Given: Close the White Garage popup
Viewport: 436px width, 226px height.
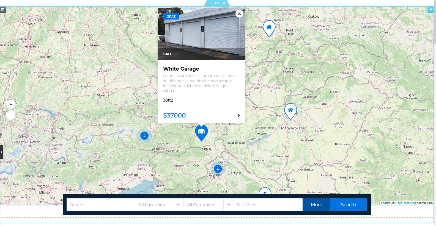Looking at the screenshot, I should [239, 14].
